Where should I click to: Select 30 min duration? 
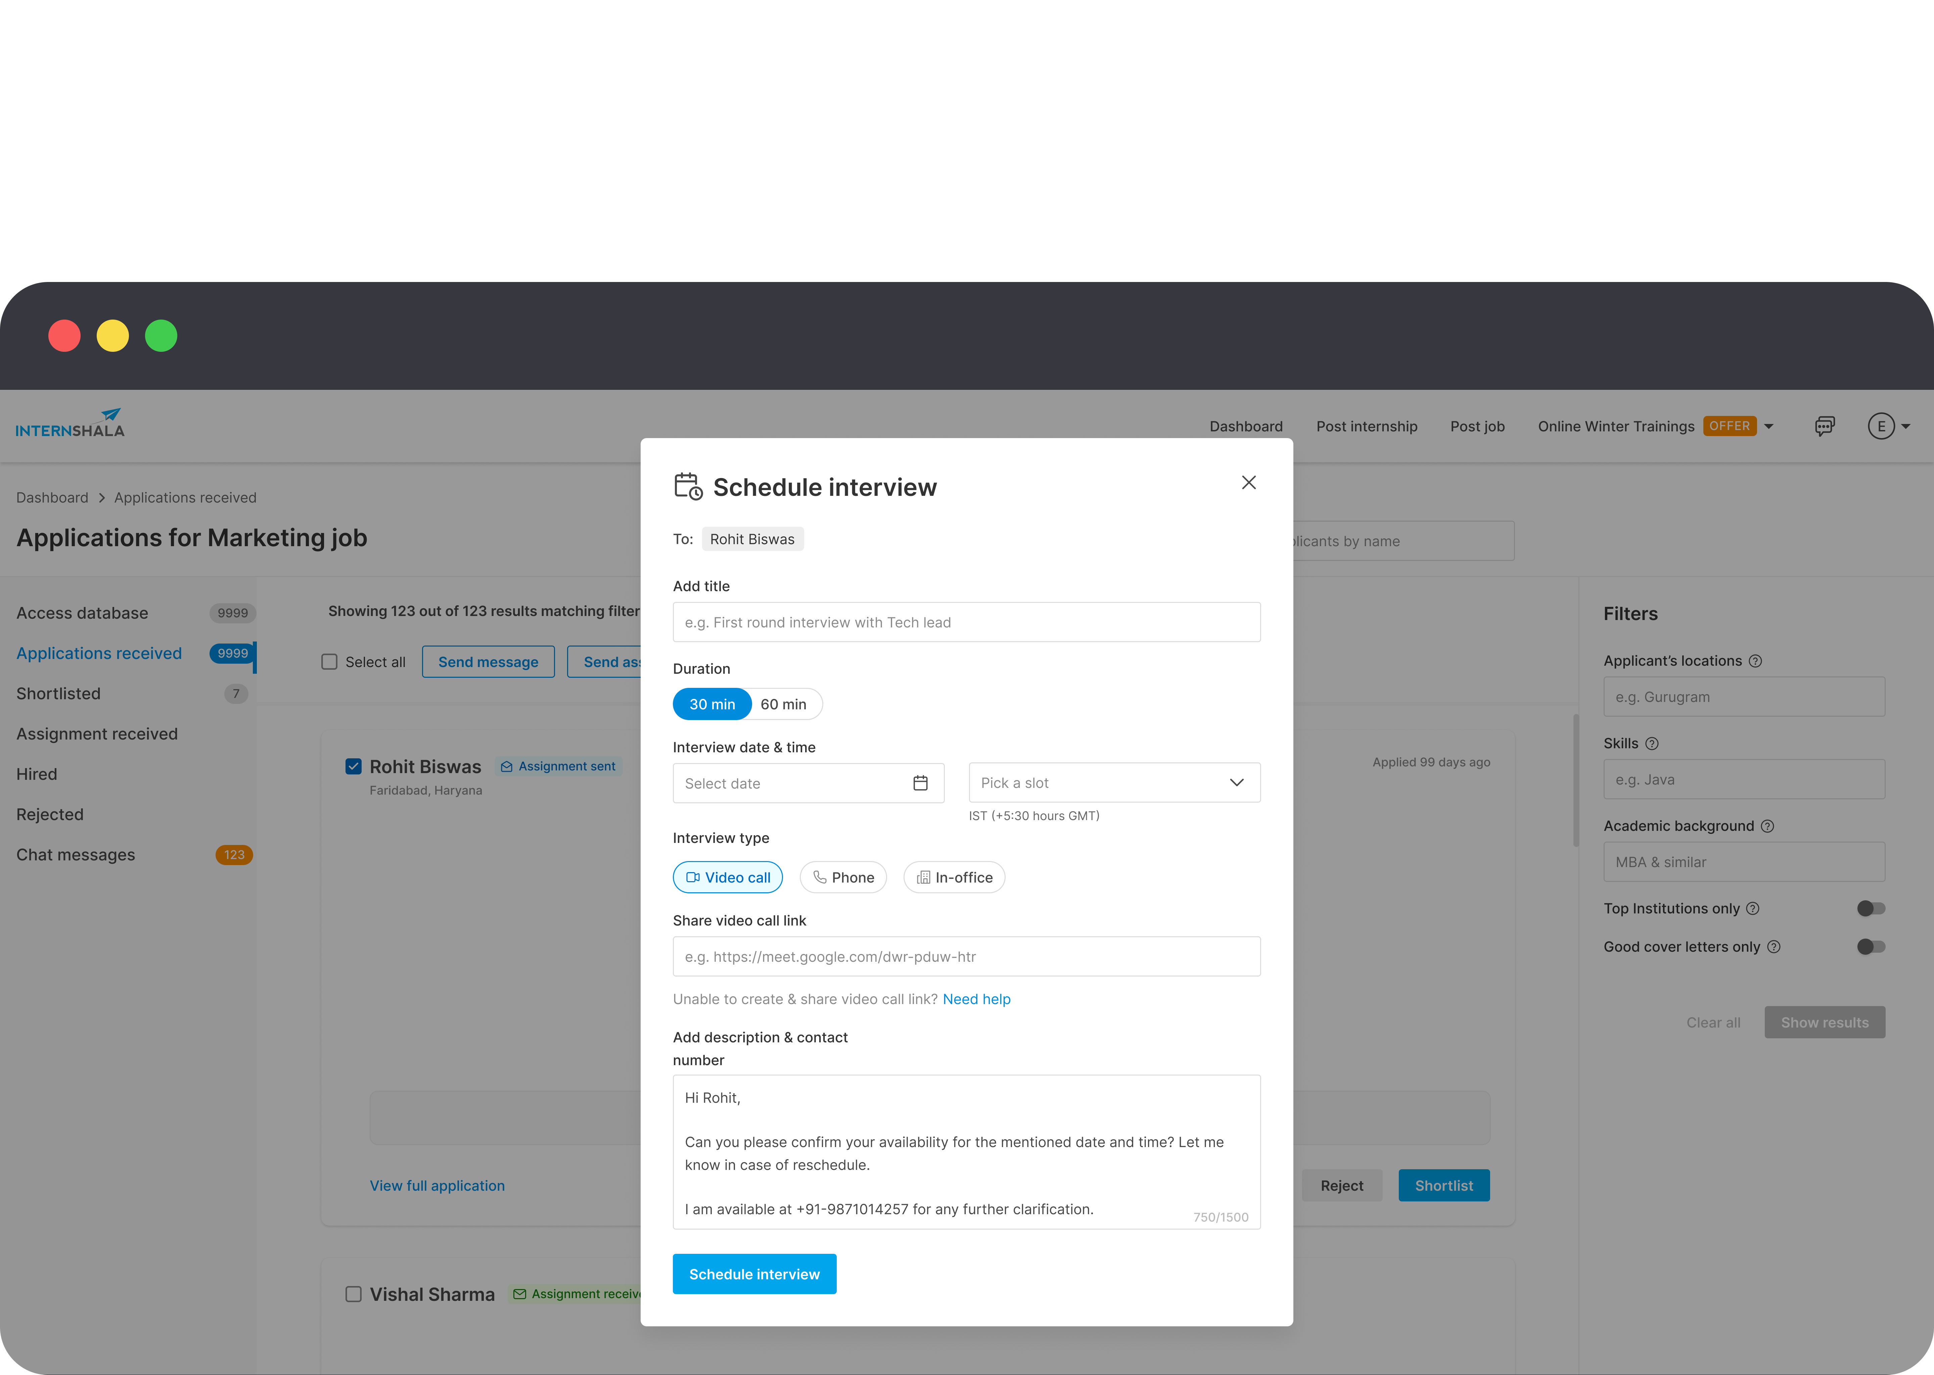click(x=712, y=704)
